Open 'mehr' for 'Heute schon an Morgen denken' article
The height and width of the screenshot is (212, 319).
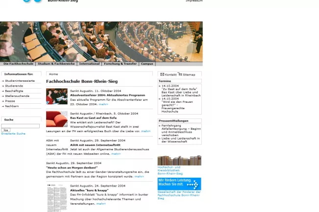click(139, 176)
